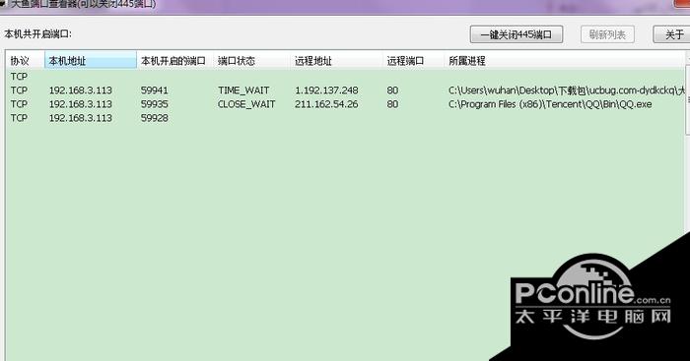Click remote port 80 in the TIME_WAIT row
The width and height of the screenshot is (690, 361).
click(x=392, y=90)
